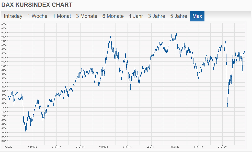This screenshot has width=252, height=153.
Task: Click the 6750 y-axis value
Action: coord(4,24)
